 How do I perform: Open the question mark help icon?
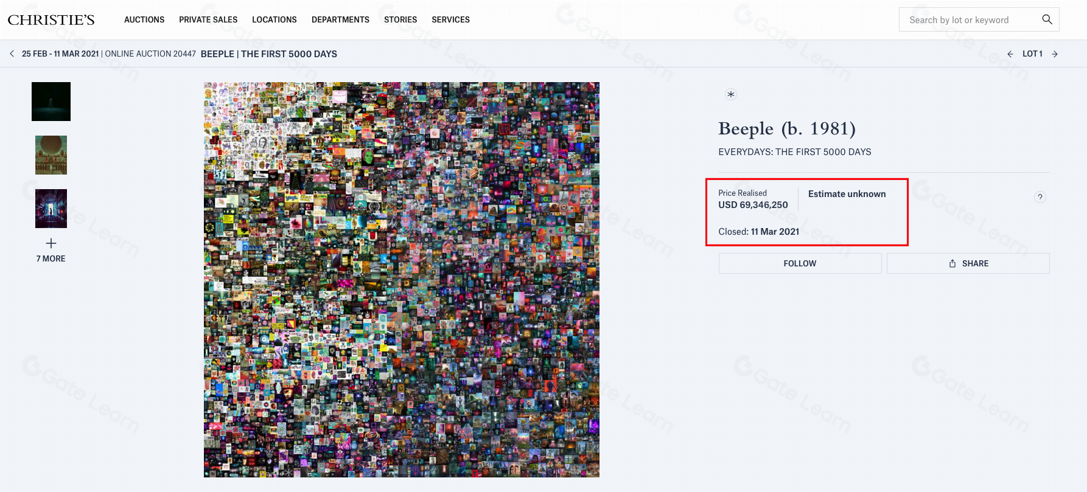click(x=1040, y=197)
